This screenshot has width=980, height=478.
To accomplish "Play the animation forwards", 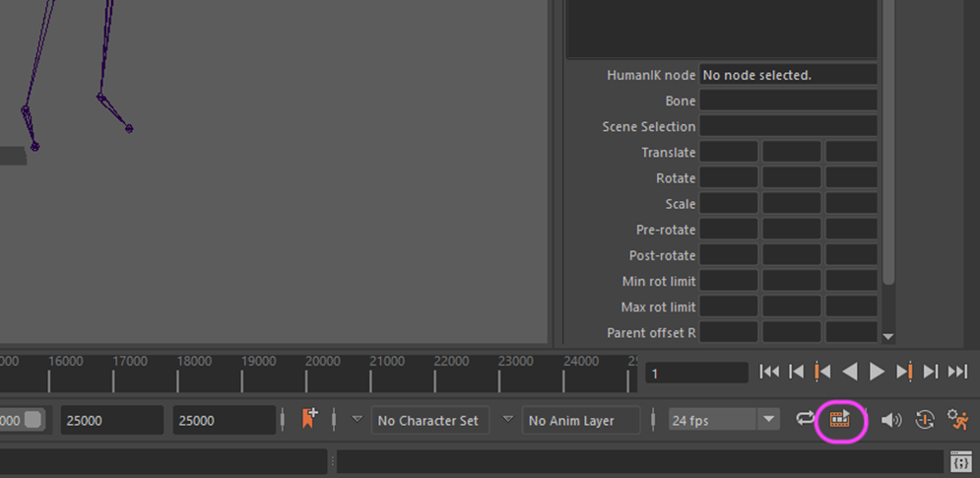I will coord(877,372).
